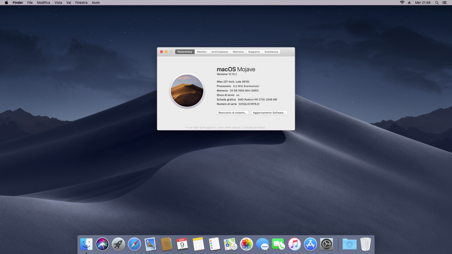The height and width of the screenshot is (254, 452).
Task: Switch to the Assistenza tab
Action: [x=271, y=52]
